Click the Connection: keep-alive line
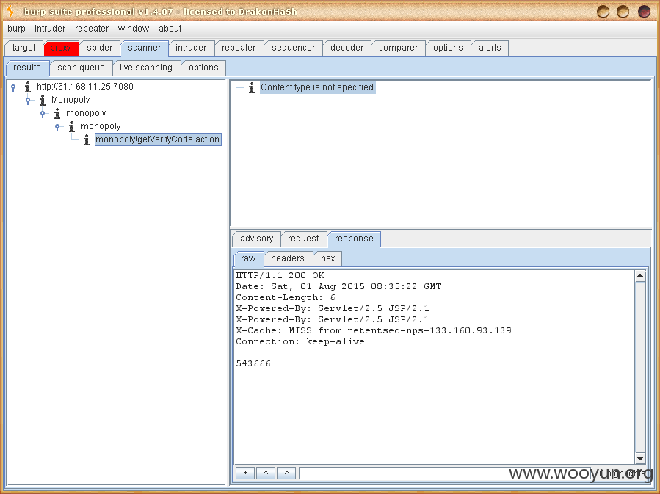Screen dimensions: 660x494 pyautogui.click(x=300, y=341)
